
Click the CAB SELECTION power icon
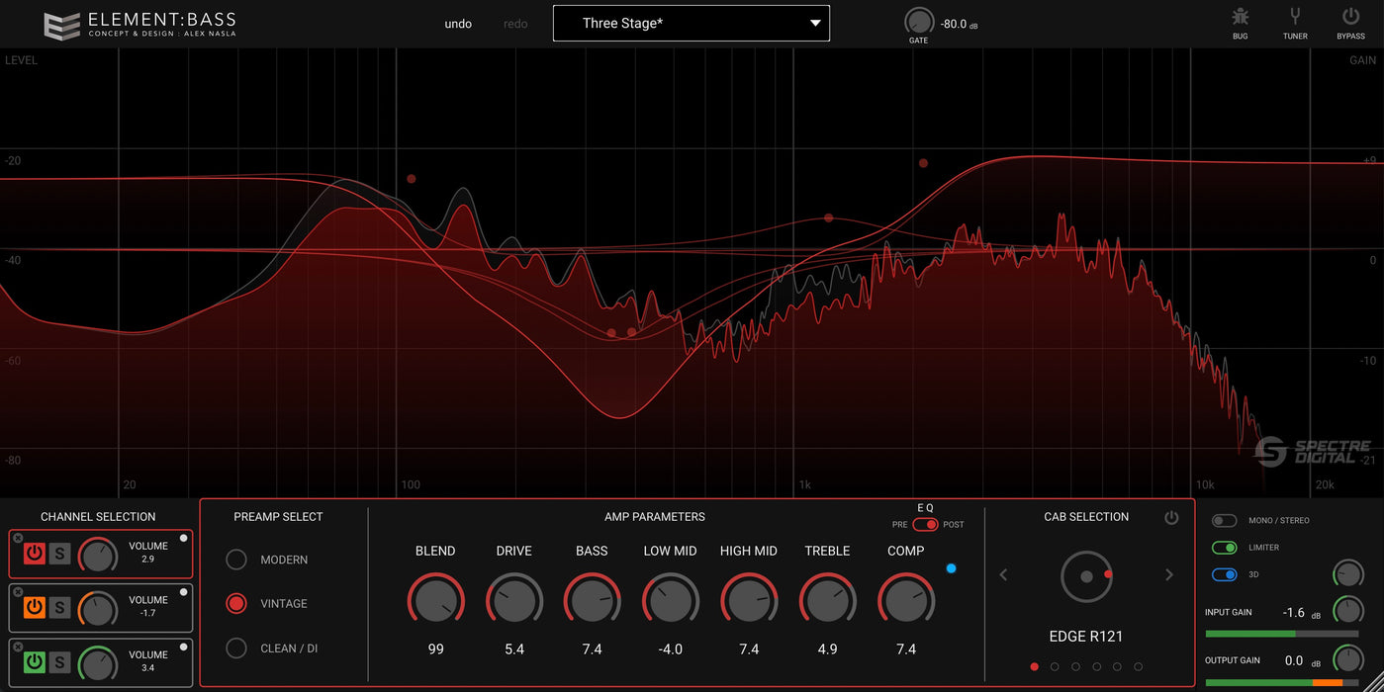coord(1171,516)
